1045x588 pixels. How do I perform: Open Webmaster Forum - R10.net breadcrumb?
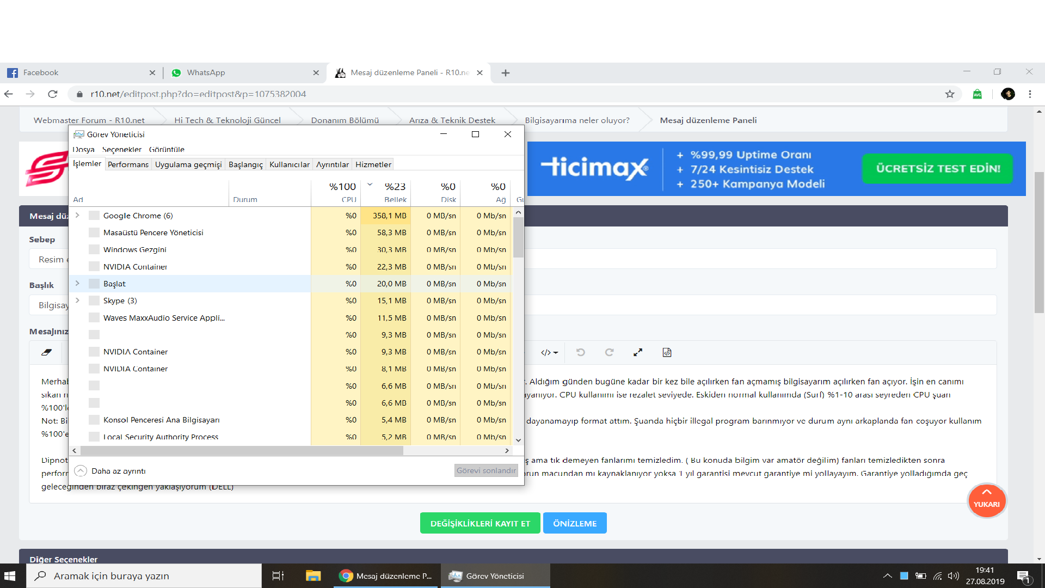pos(89,120)
